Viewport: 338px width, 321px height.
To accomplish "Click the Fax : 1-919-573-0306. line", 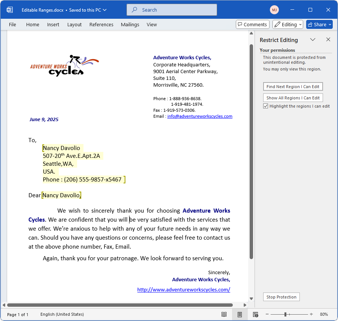I will pyautogui.click(x=174, y=110).
